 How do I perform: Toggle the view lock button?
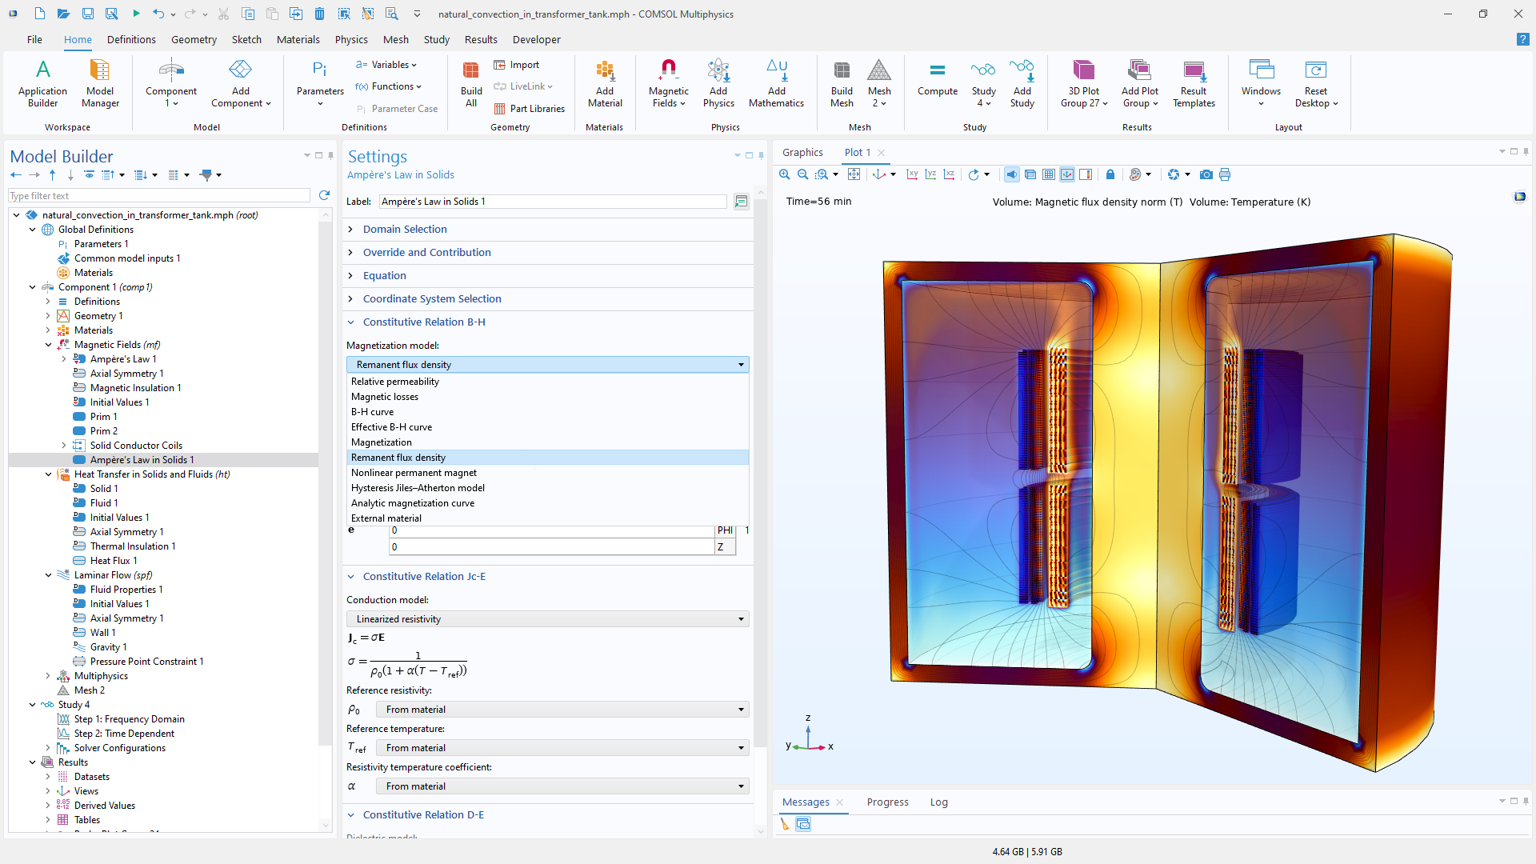click(1110, 174)
